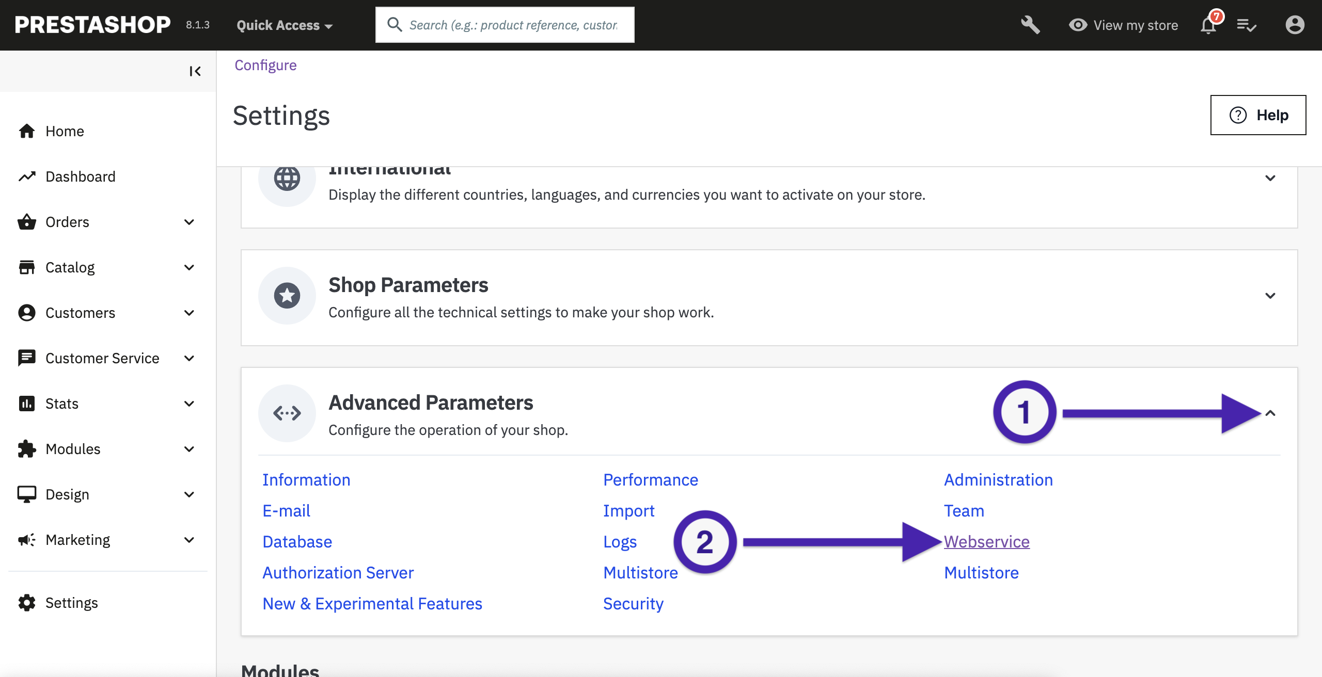
Task: Open the notifications bell icon
Action: tap(1208, 25)
